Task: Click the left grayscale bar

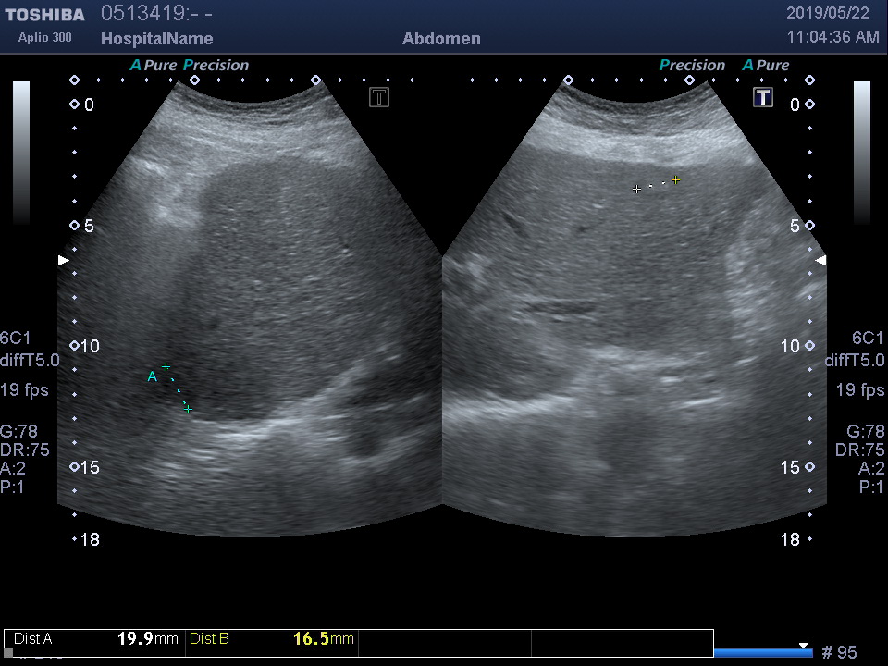Action: (21, 153)
